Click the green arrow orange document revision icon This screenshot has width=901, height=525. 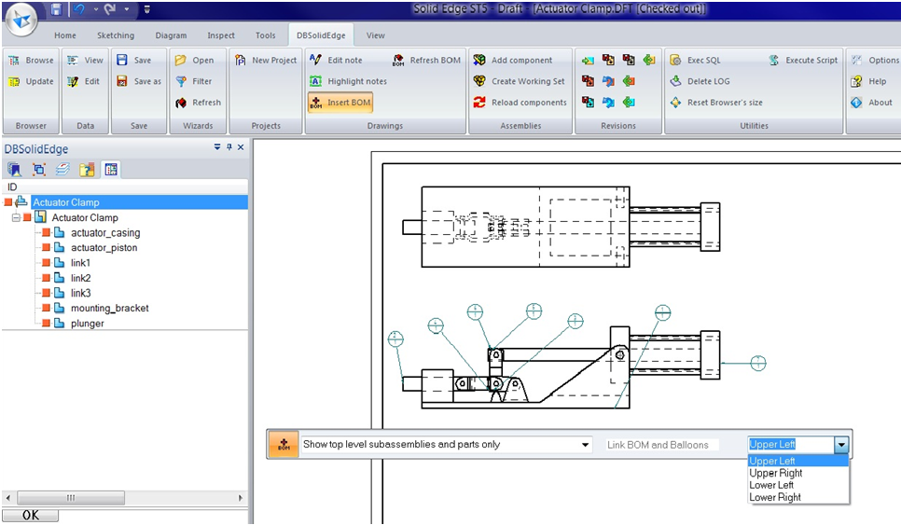[630, 81]
